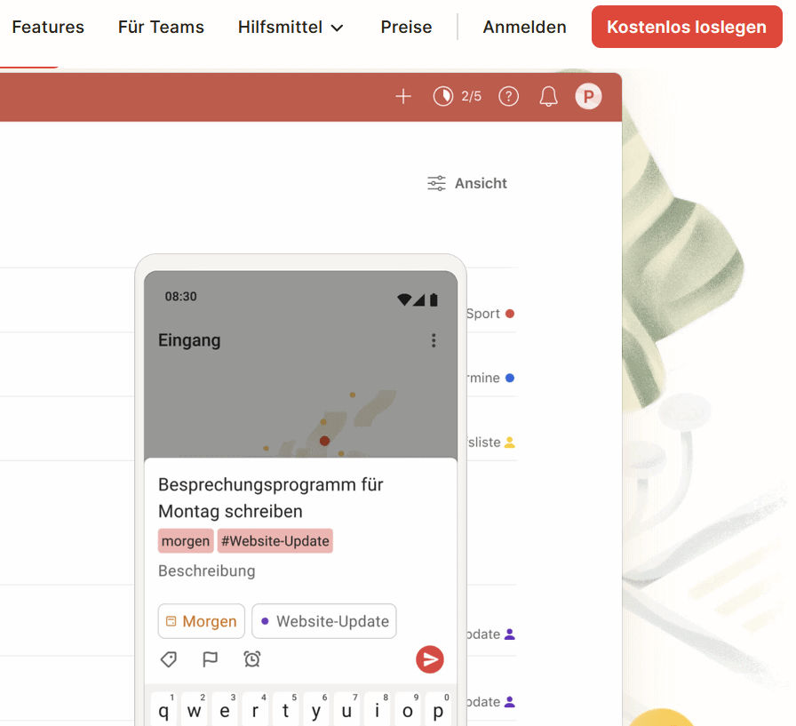Click the Anmelden login link
Viewport: 796px width, 726px height.
[x=524, y=28]
